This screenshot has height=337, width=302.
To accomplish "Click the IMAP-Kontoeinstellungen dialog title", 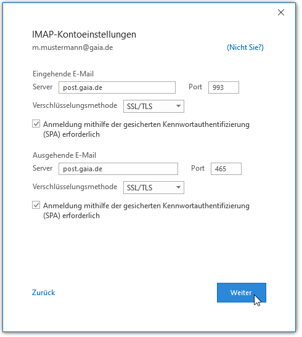I will 84,35.
